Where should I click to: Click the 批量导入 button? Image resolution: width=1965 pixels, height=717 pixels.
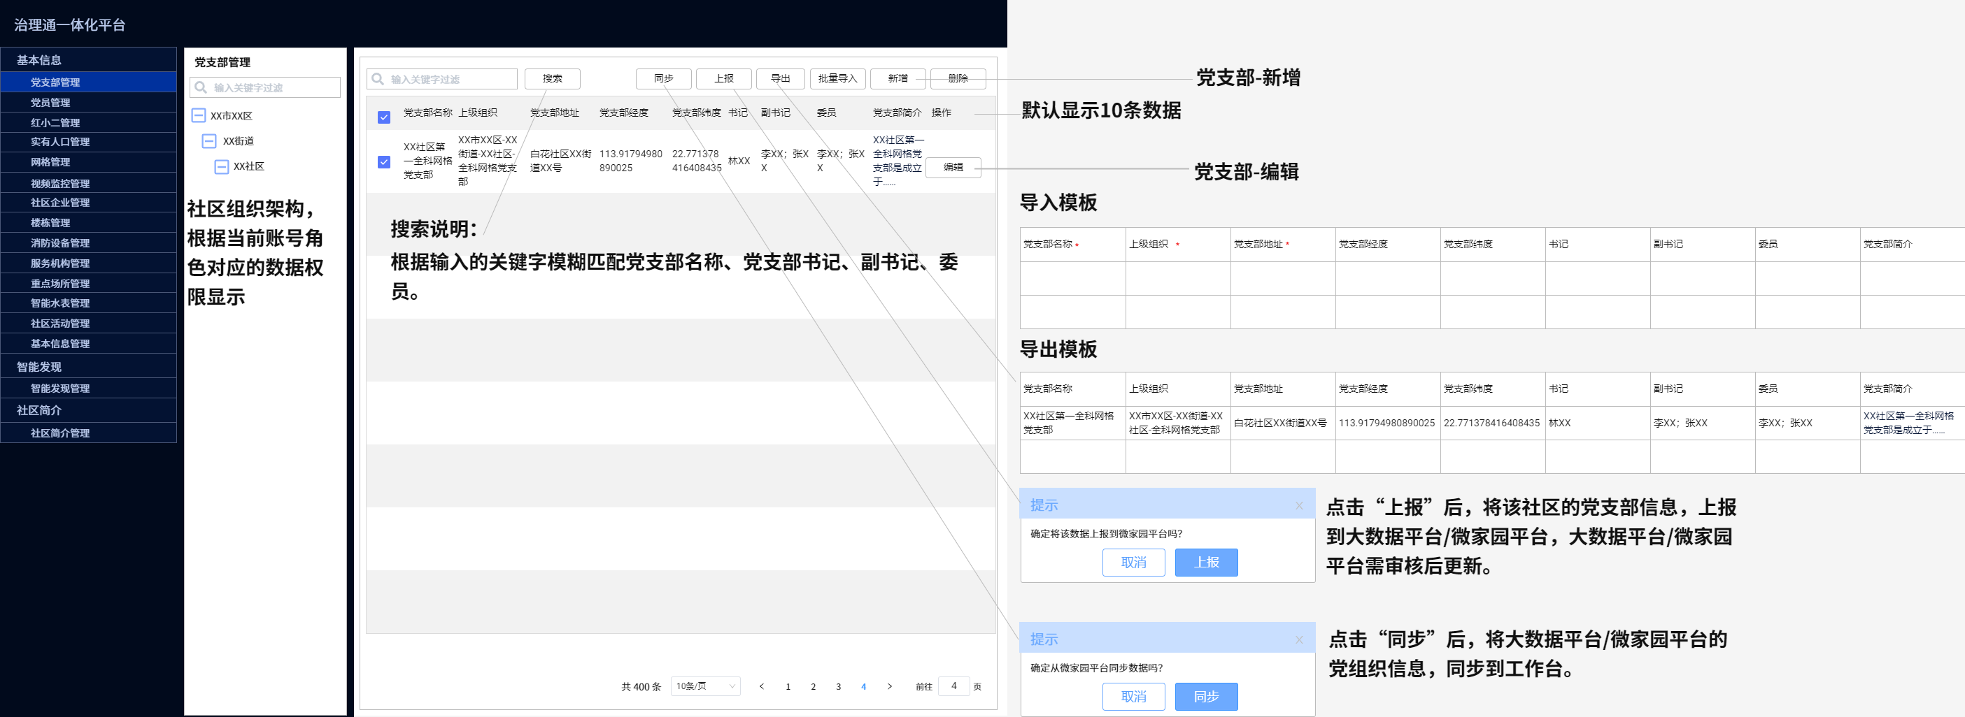point(837,78)
